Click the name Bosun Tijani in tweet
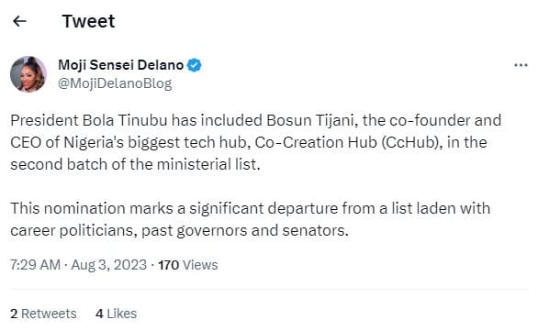This screenshot has width=538, height=331. pos(312,120)
